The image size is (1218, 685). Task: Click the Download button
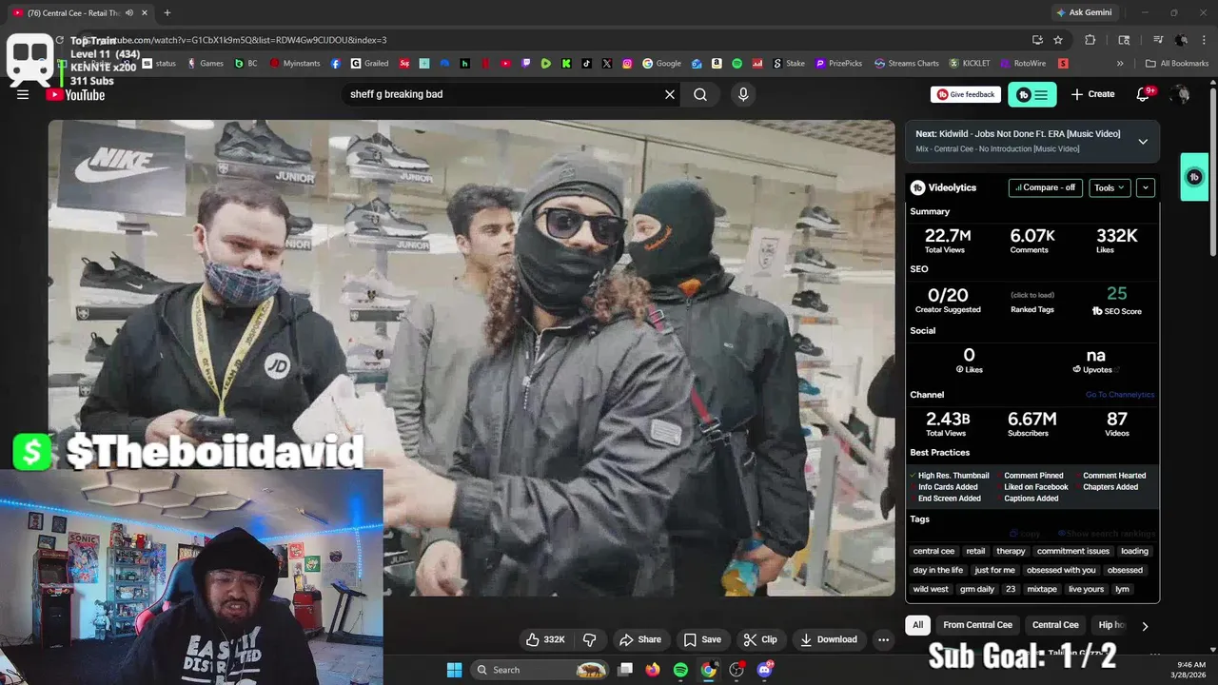pyautogui.click(x=829, y=639)
